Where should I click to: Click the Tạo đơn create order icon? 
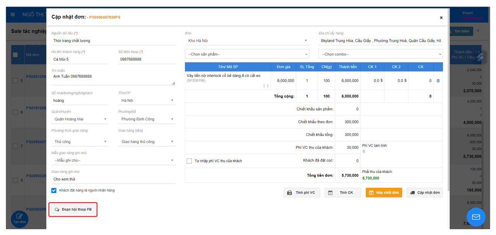pos(19,218)
